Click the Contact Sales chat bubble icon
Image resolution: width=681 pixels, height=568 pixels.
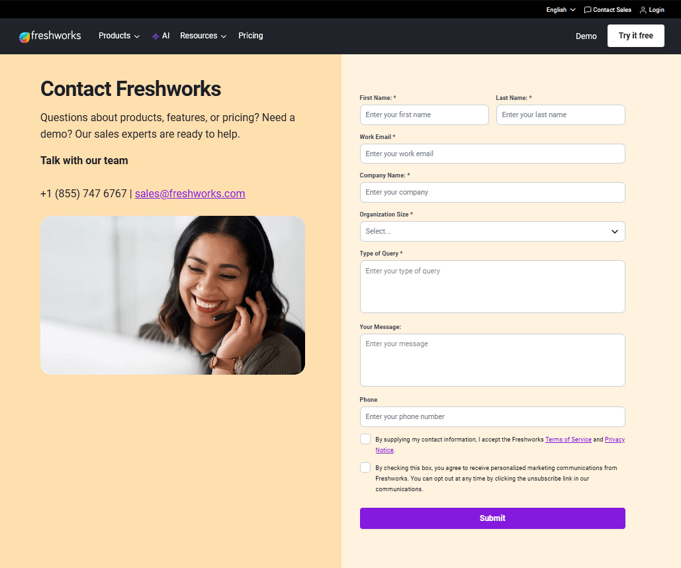[x=588, y=10]
